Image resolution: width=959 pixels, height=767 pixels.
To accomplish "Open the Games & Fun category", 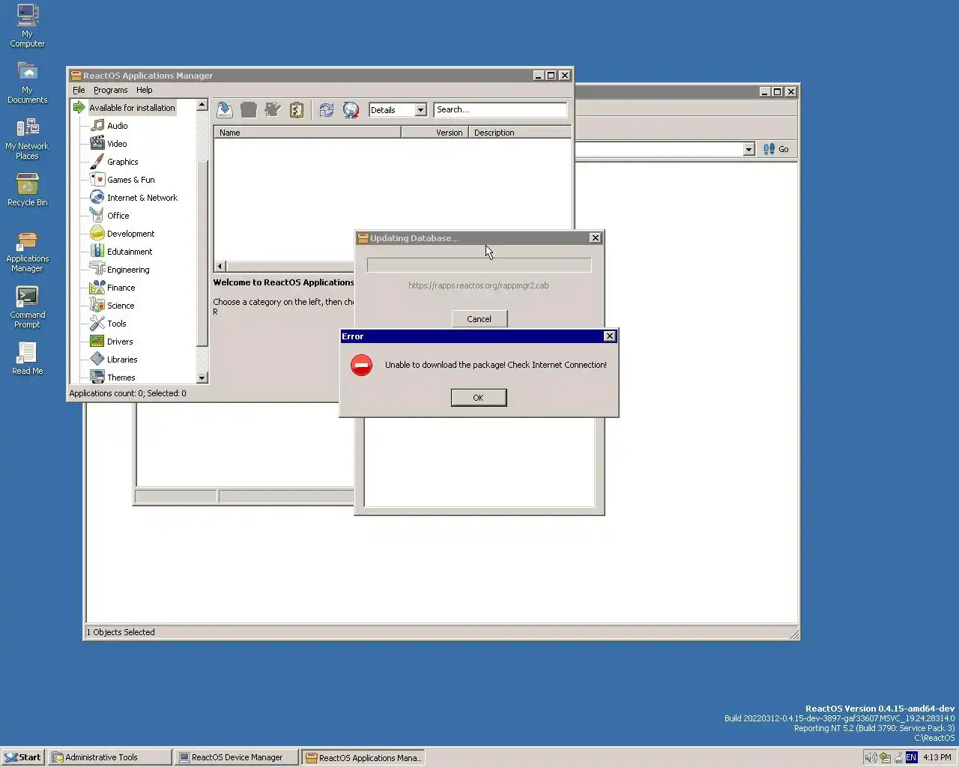I will (x=130, y=180).
